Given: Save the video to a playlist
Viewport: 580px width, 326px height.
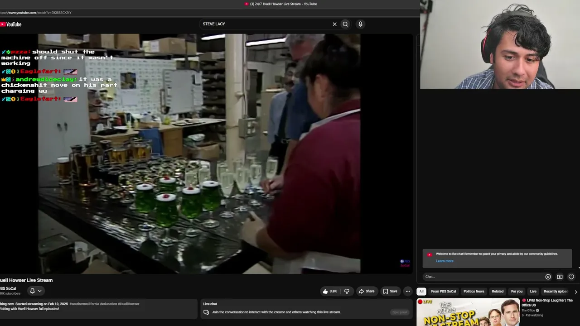Looking at the screenshot, I should coord(390,291).
